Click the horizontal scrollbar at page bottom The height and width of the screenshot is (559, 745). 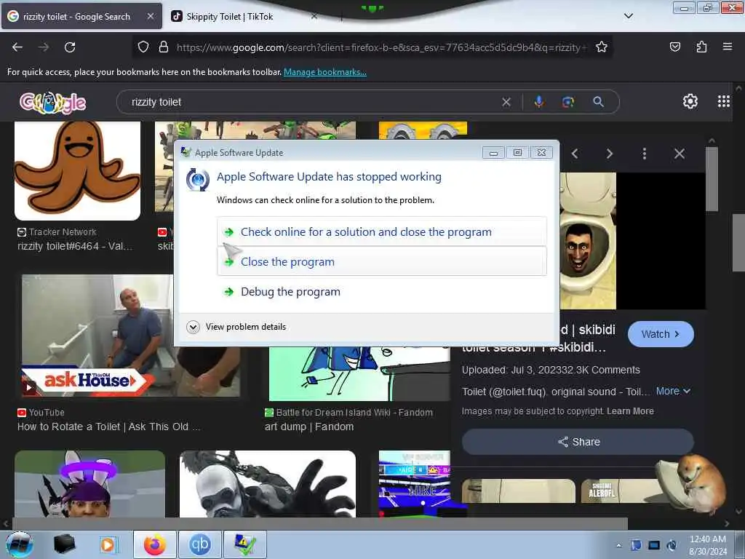click(x=319, y=524)
